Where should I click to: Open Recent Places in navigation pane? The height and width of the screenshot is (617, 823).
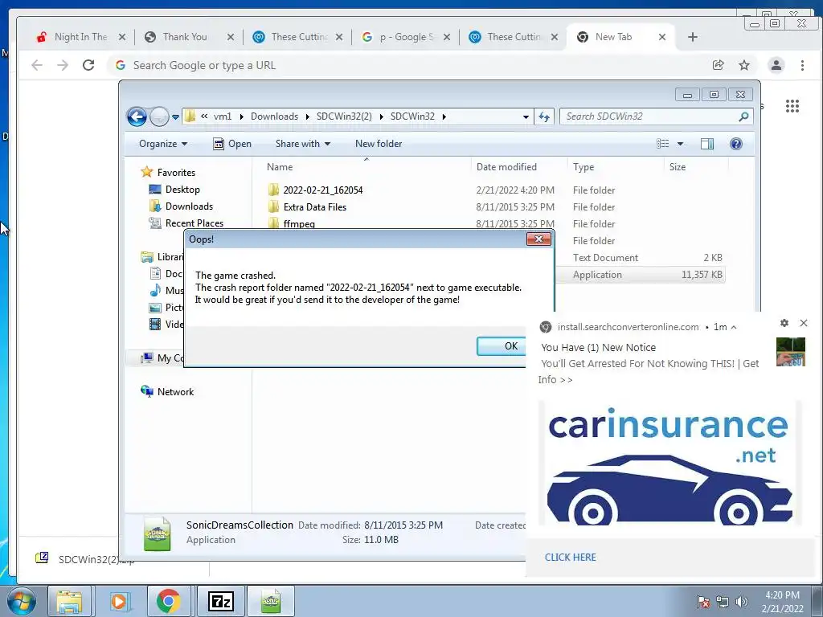[194, 223]
